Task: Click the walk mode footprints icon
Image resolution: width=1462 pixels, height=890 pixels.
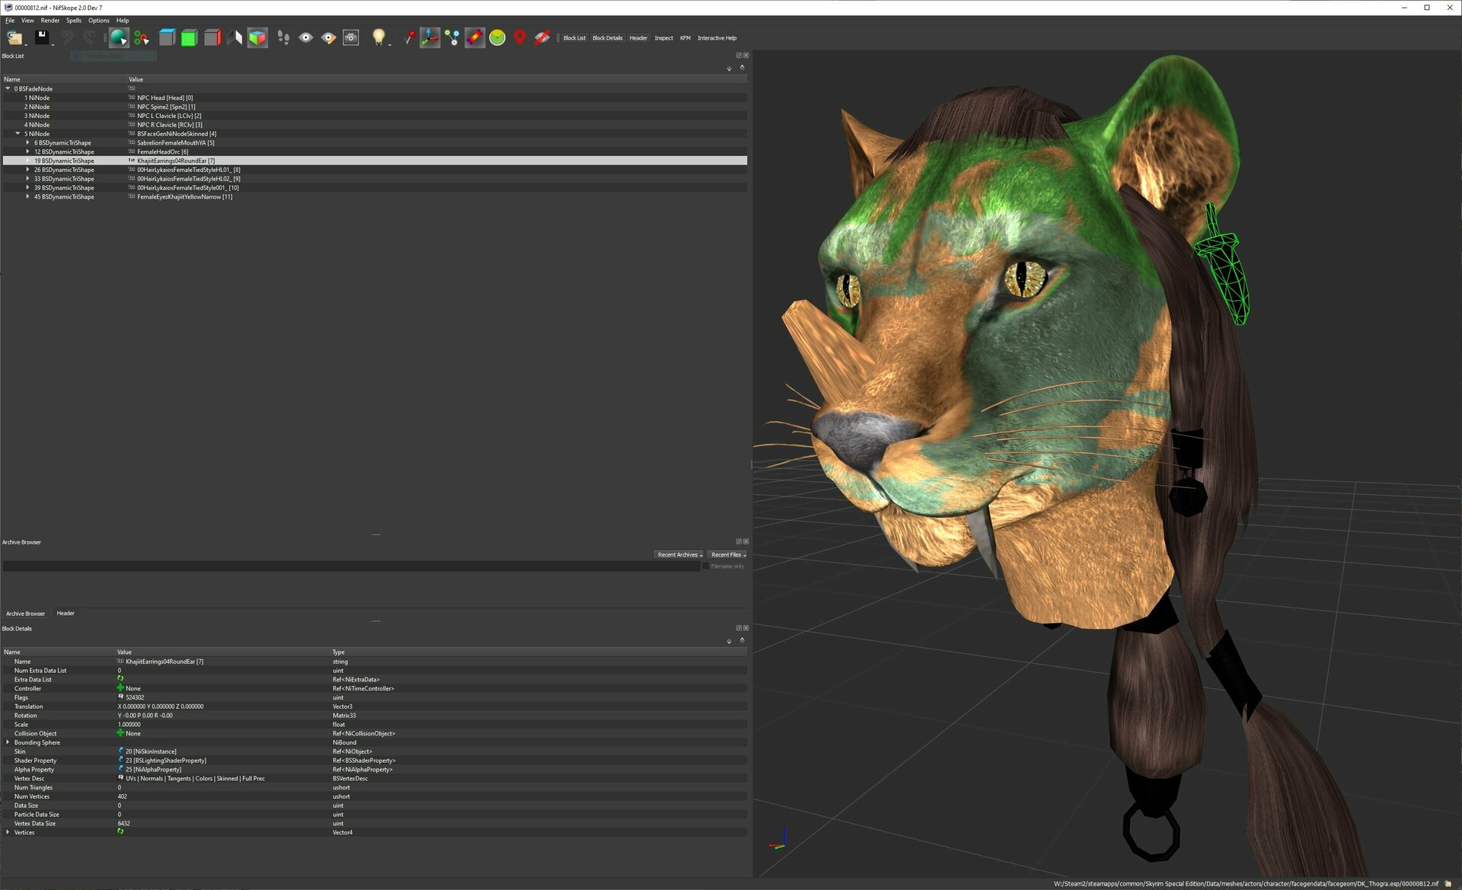Action: 283,37
